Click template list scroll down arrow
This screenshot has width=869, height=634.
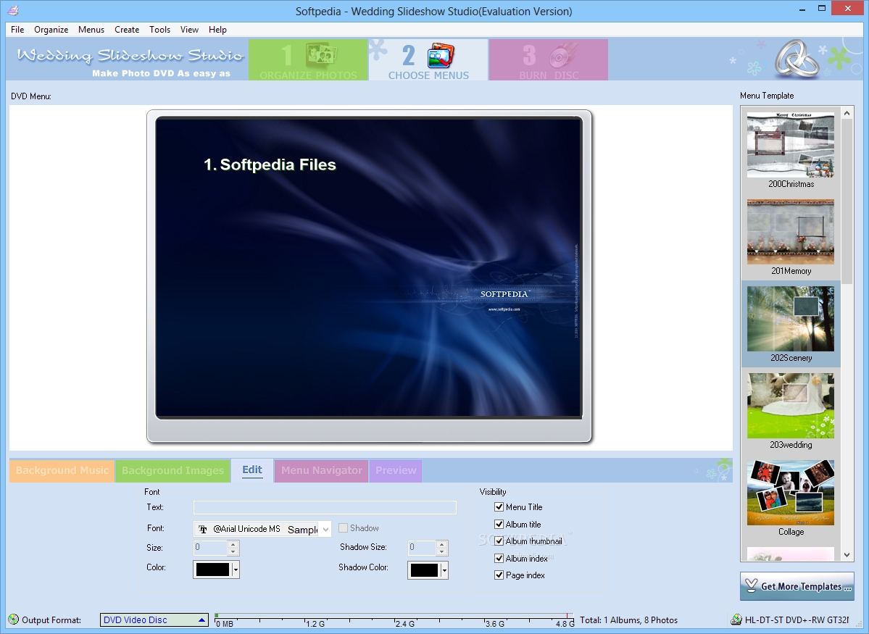point(847,555)
